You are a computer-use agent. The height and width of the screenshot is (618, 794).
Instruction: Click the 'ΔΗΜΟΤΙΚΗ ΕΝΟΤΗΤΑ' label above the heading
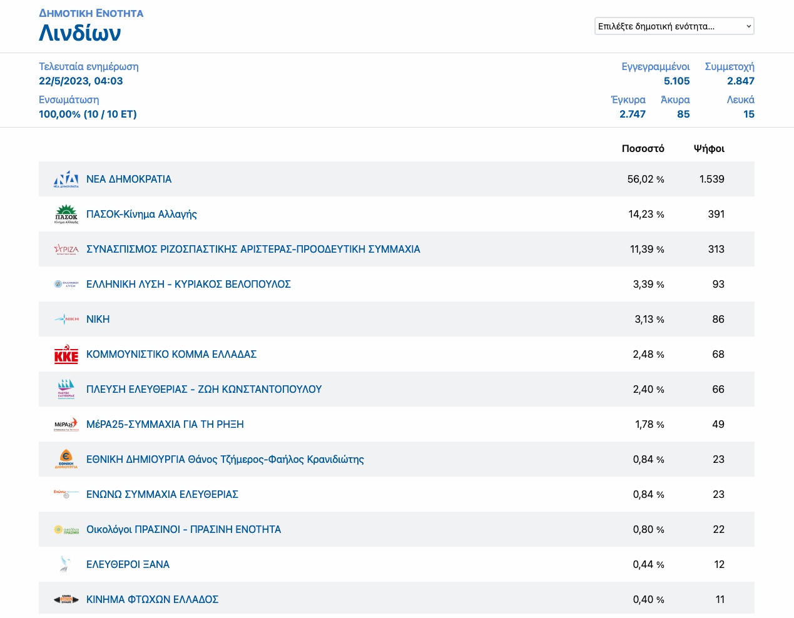[x=91, y=13]
